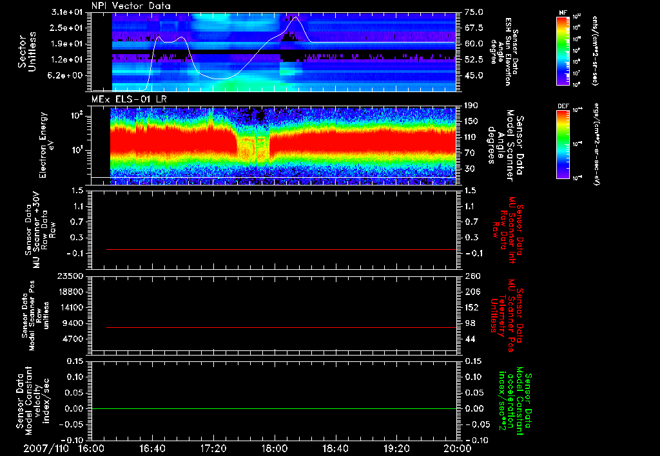Click the "1.9e+01" sector tick label
The width and height of the screenshot is (660, 456).
tap(67, 44)
